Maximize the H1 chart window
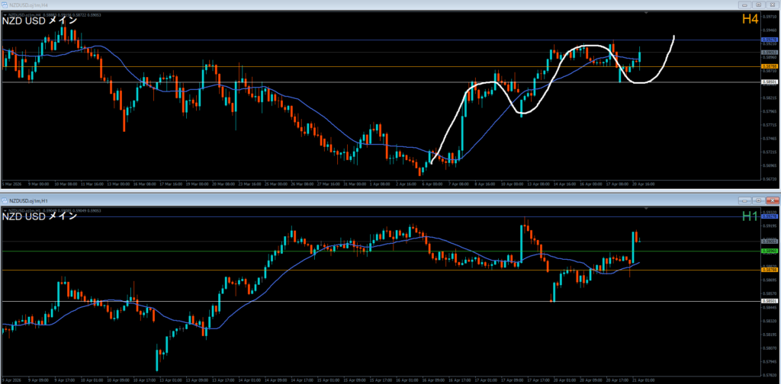Screen dimensions: 781x384 757,198
